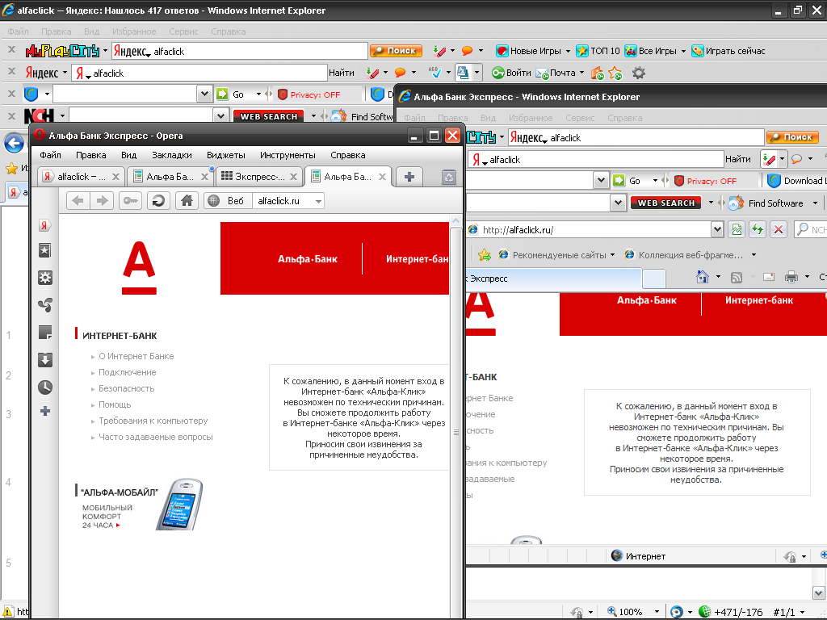
Task: Click ТОП 10 in MyPlayCity toolbar
Action: click(x=598, y=51)
